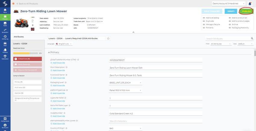The width and height of the screenshot is (256, 131).
Task: Open the Language English (US) dropdown
Action: [64, 44]
